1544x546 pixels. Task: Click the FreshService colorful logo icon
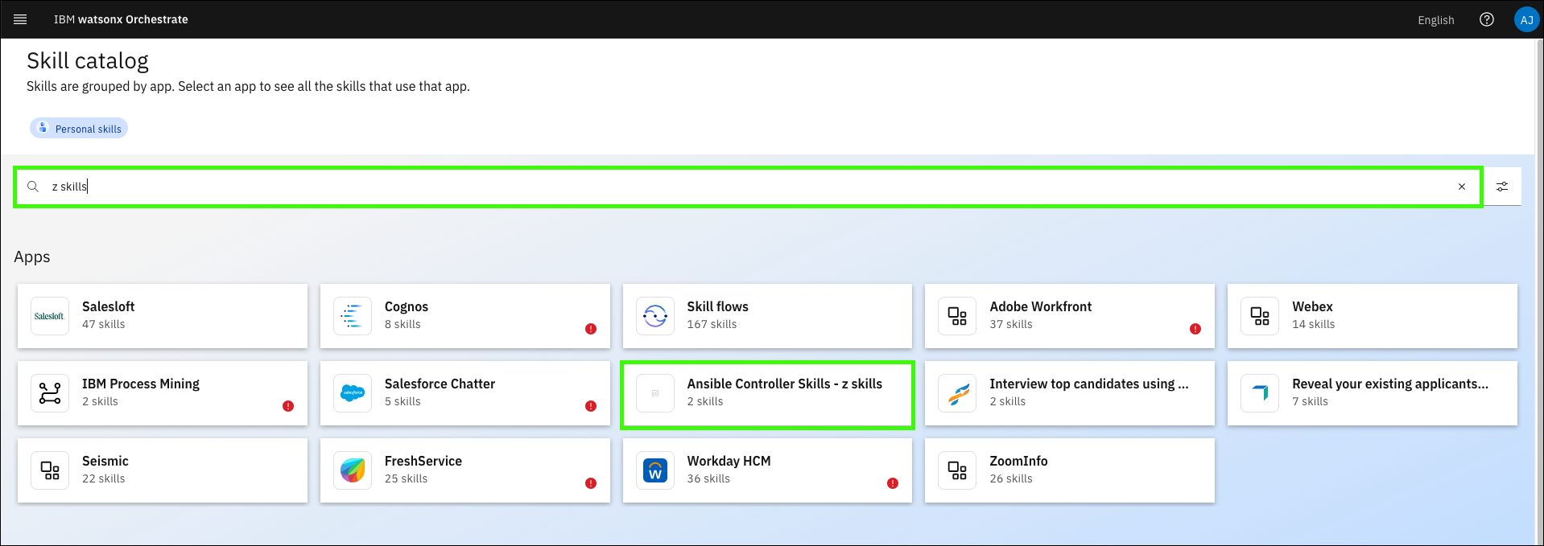pos(353,470)
